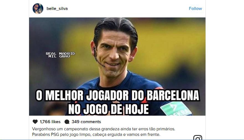244x140 pixels.
Task: Click the word BARCELONA in meme text
Action: (173, 95)
